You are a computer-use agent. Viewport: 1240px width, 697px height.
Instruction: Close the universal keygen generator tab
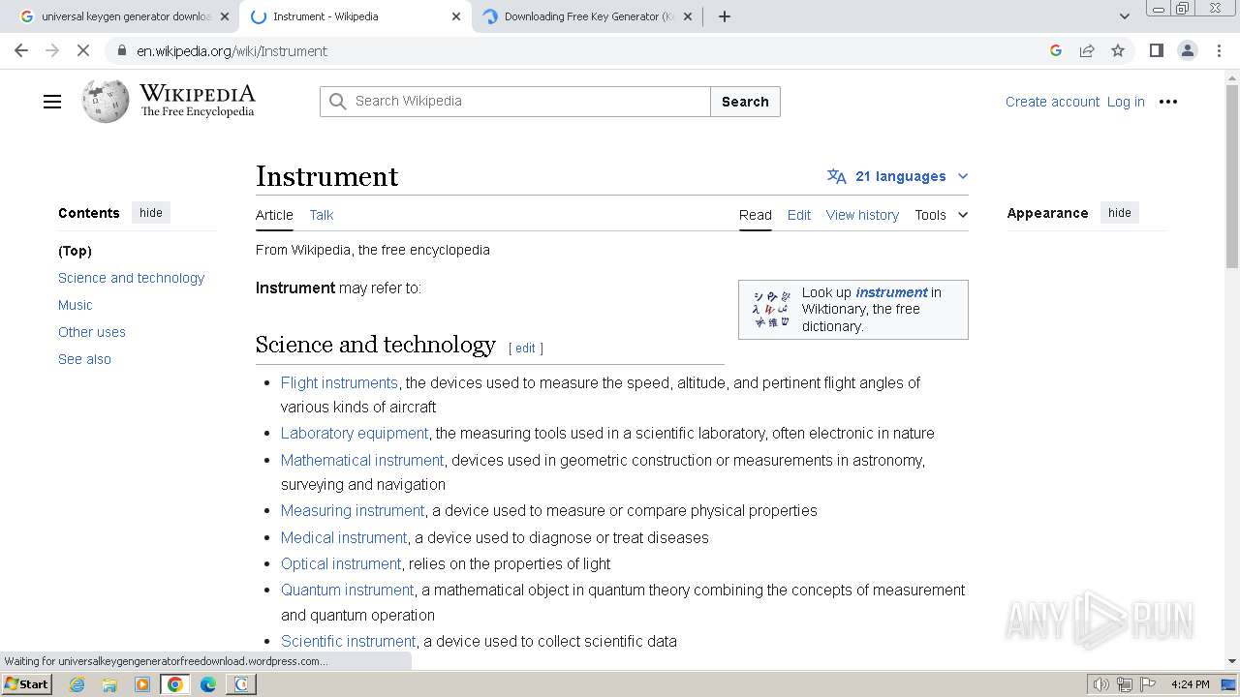(x=225, y=16)
